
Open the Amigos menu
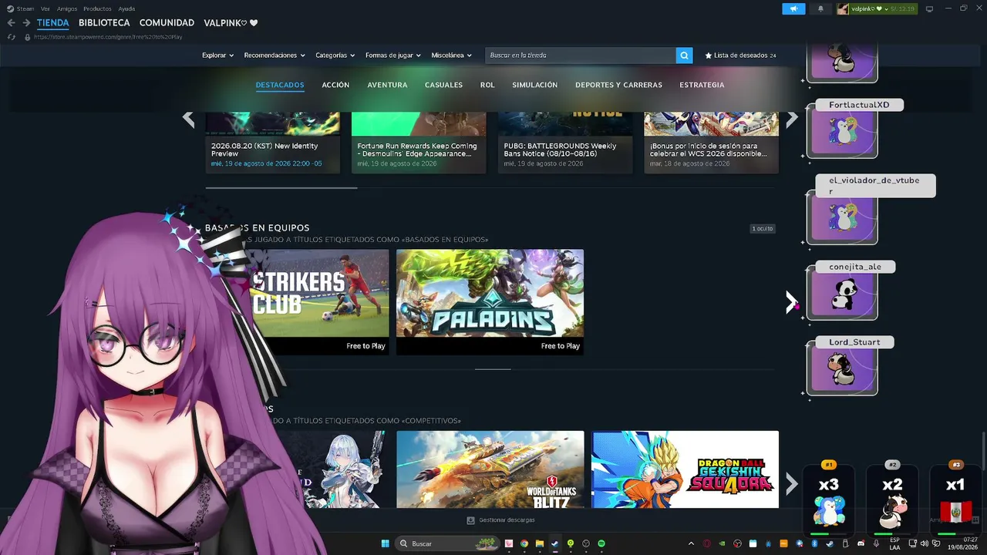67,8
